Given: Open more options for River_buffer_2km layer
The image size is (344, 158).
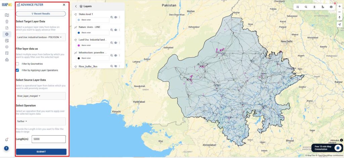Looking at the screenshot, I should (120, 66).
